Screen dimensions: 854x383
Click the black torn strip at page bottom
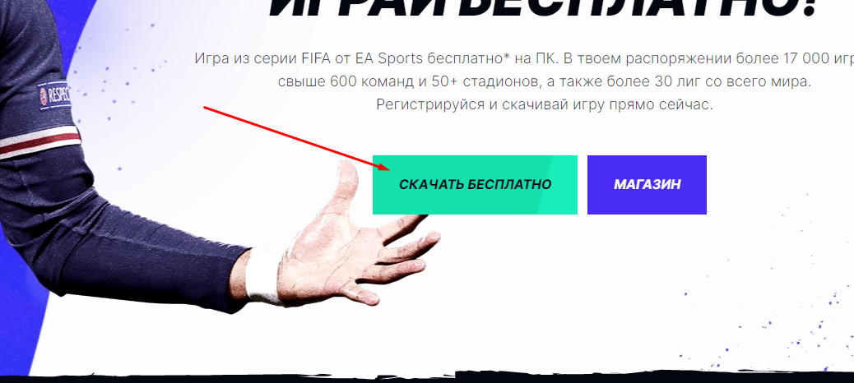[427, 377]
